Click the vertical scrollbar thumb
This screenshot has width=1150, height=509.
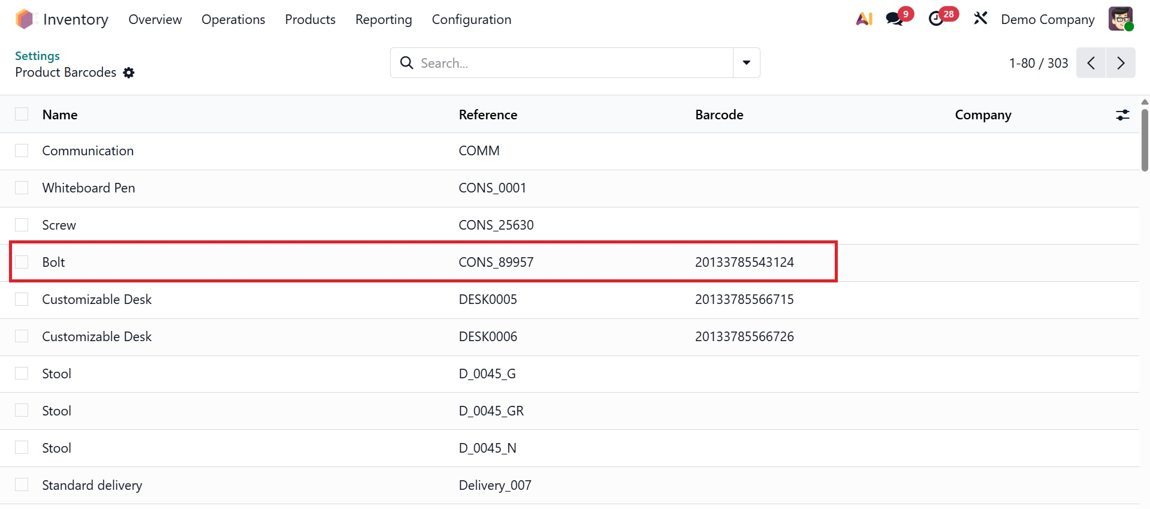click(x=1145, y=140)
